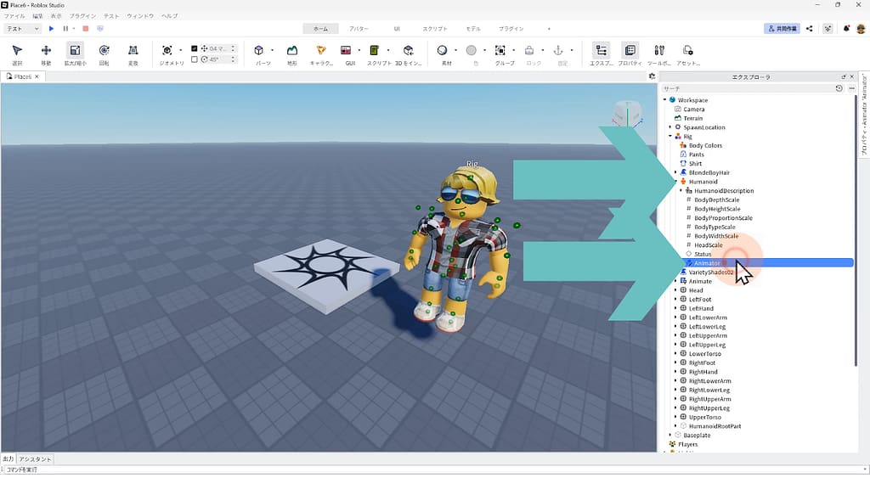The image size is (870, 489).
Task: Disable the move snapping checkbox
Action: (195, 48)
